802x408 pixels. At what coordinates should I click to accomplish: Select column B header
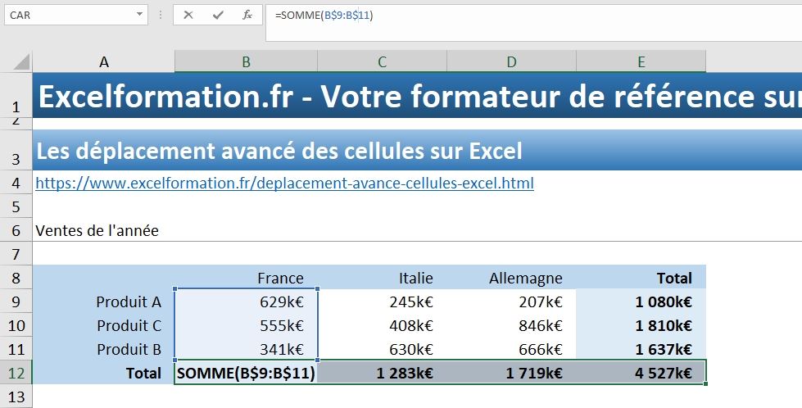(x=246, y=62)
